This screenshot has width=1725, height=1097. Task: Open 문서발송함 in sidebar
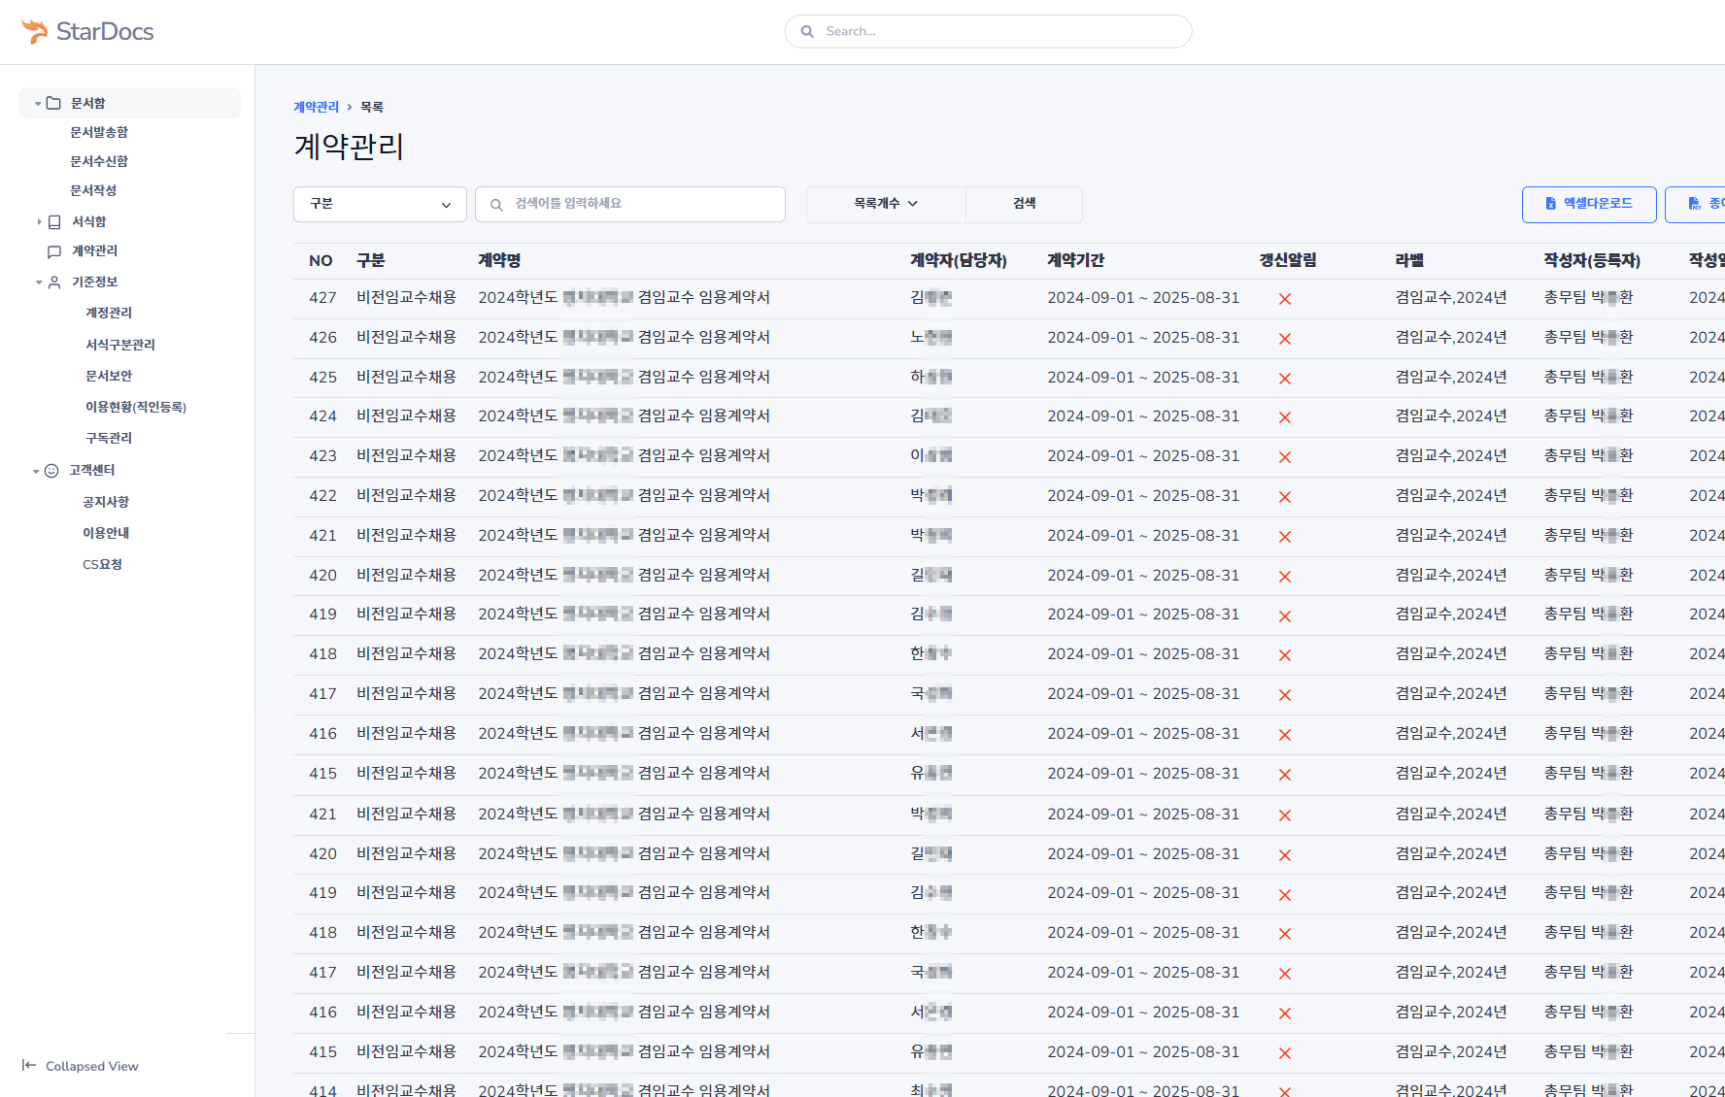pos(99,132)
